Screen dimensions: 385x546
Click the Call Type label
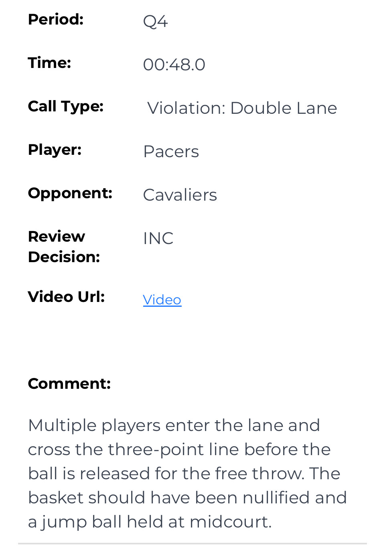point(66,107)
